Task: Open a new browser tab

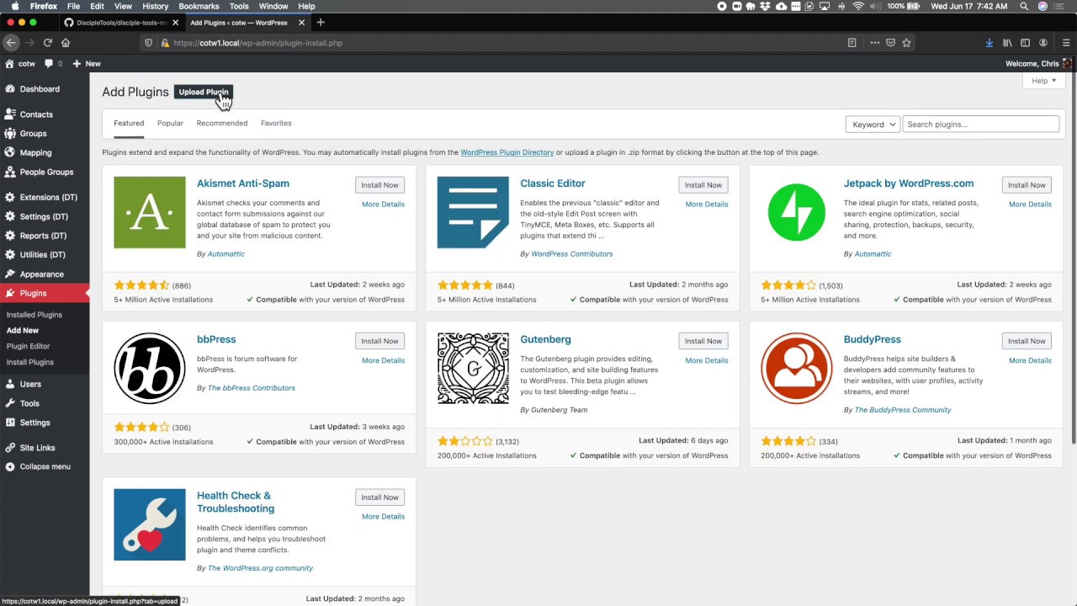Action: pyautogui.click(x=321, y=23)
